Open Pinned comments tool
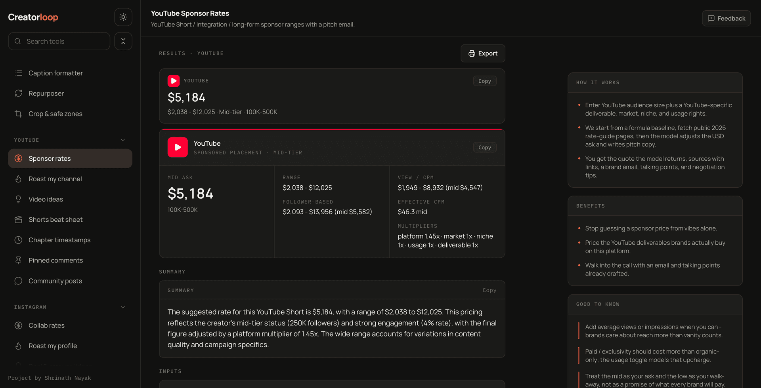761x388 pixels. pyautogui.click(x=70, y=261)
